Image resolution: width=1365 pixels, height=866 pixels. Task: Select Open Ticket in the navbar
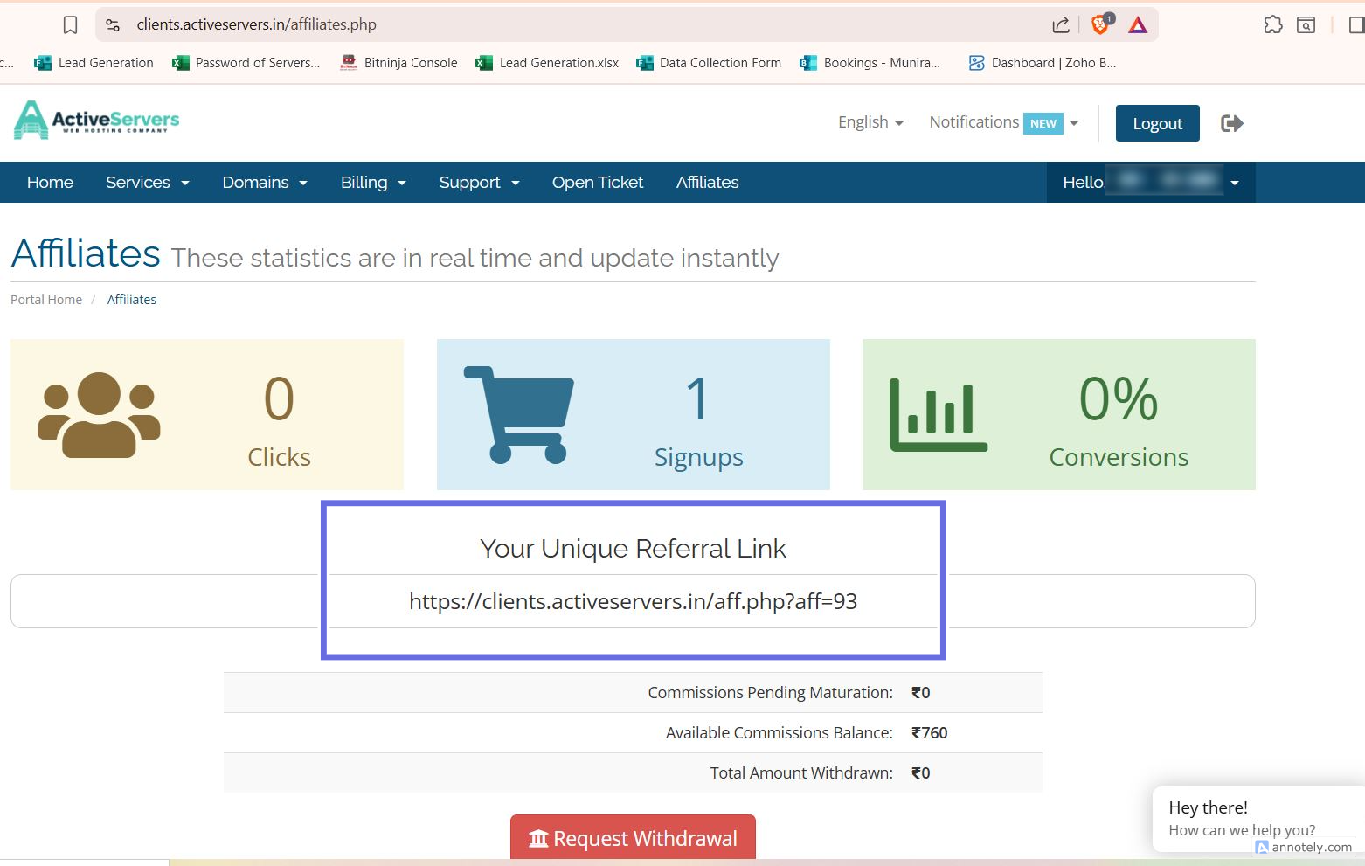point(597,183)
